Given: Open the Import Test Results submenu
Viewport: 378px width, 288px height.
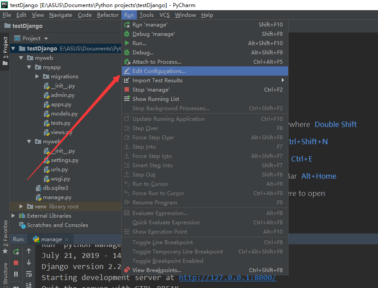Looking at the screenshot, I should pos(205,81).
